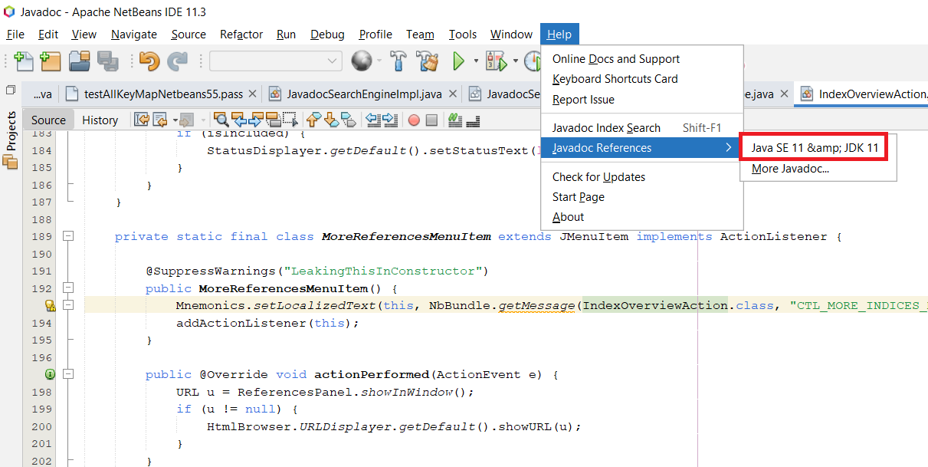
Task: Close the JavadocSearchEngineImpl.java tab
Action: tap(452, 94)
